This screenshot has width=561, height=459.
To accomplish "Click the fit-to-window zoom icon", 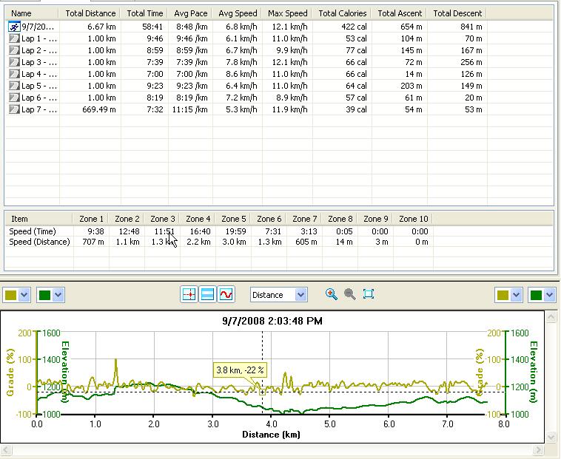I will [x=369, y=294].
